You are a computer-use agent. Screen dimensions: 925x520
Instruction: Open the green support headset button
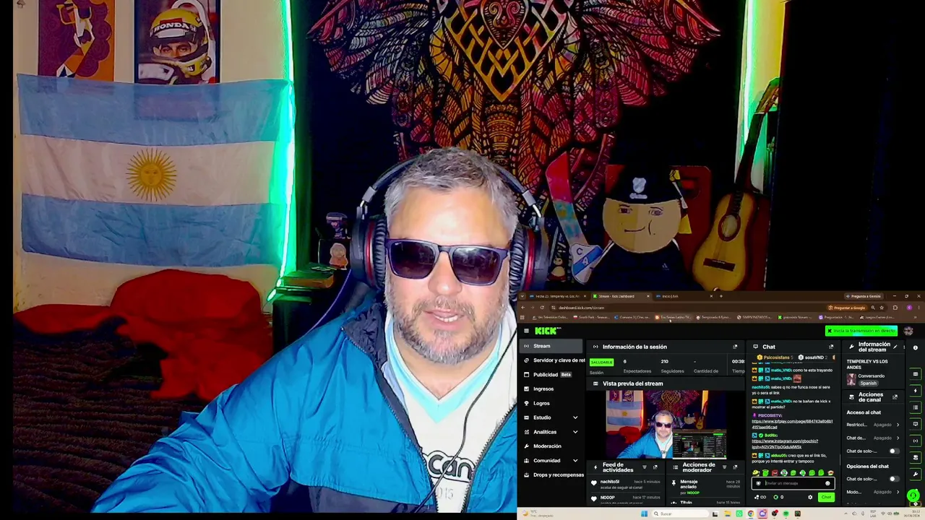click(913, 496)
